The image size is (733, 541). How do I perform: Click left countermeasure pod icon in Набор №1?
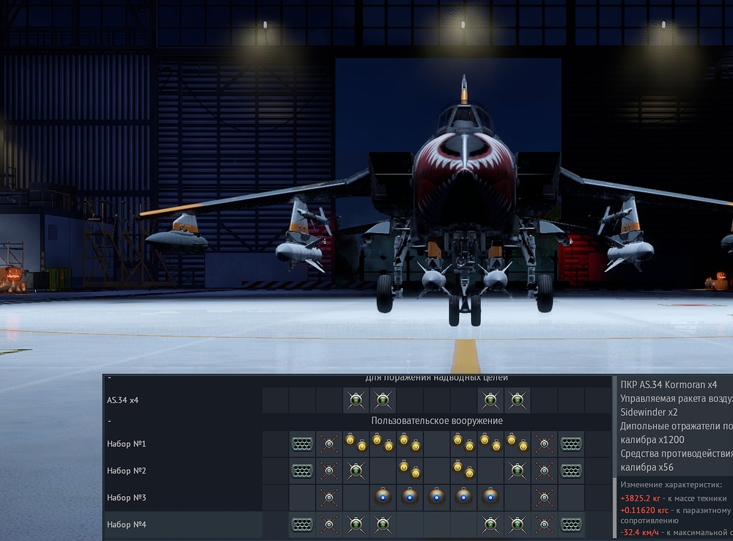click(302, 444)
